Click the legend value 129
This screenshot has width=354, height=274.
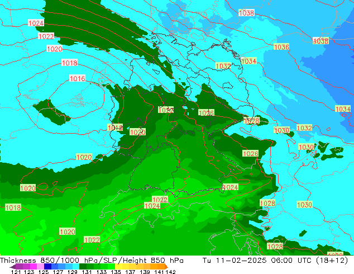72,272
